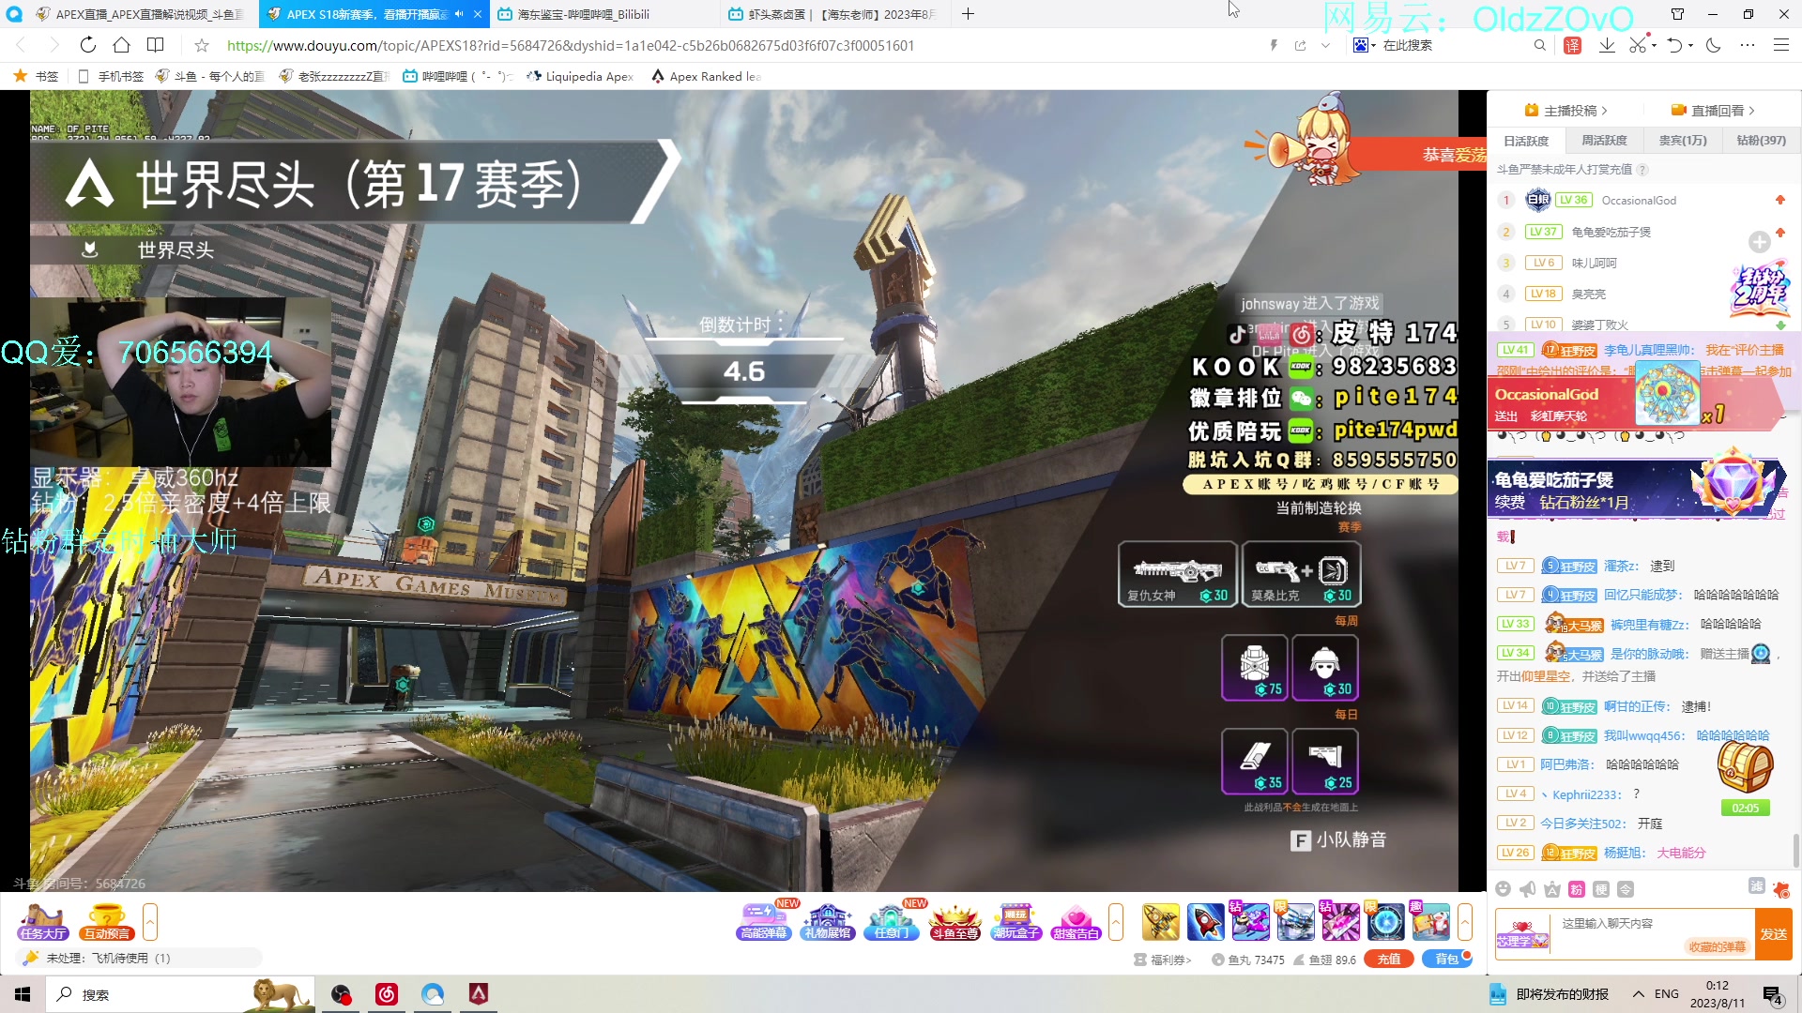Expand the undo closed tabs dropdown arrow

click(1691, 45)
